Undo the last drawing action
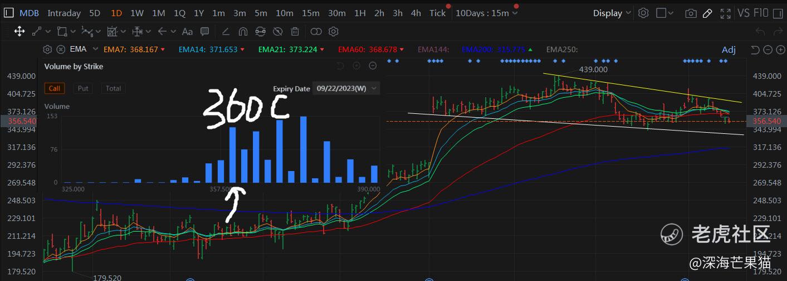 (761, 32)
